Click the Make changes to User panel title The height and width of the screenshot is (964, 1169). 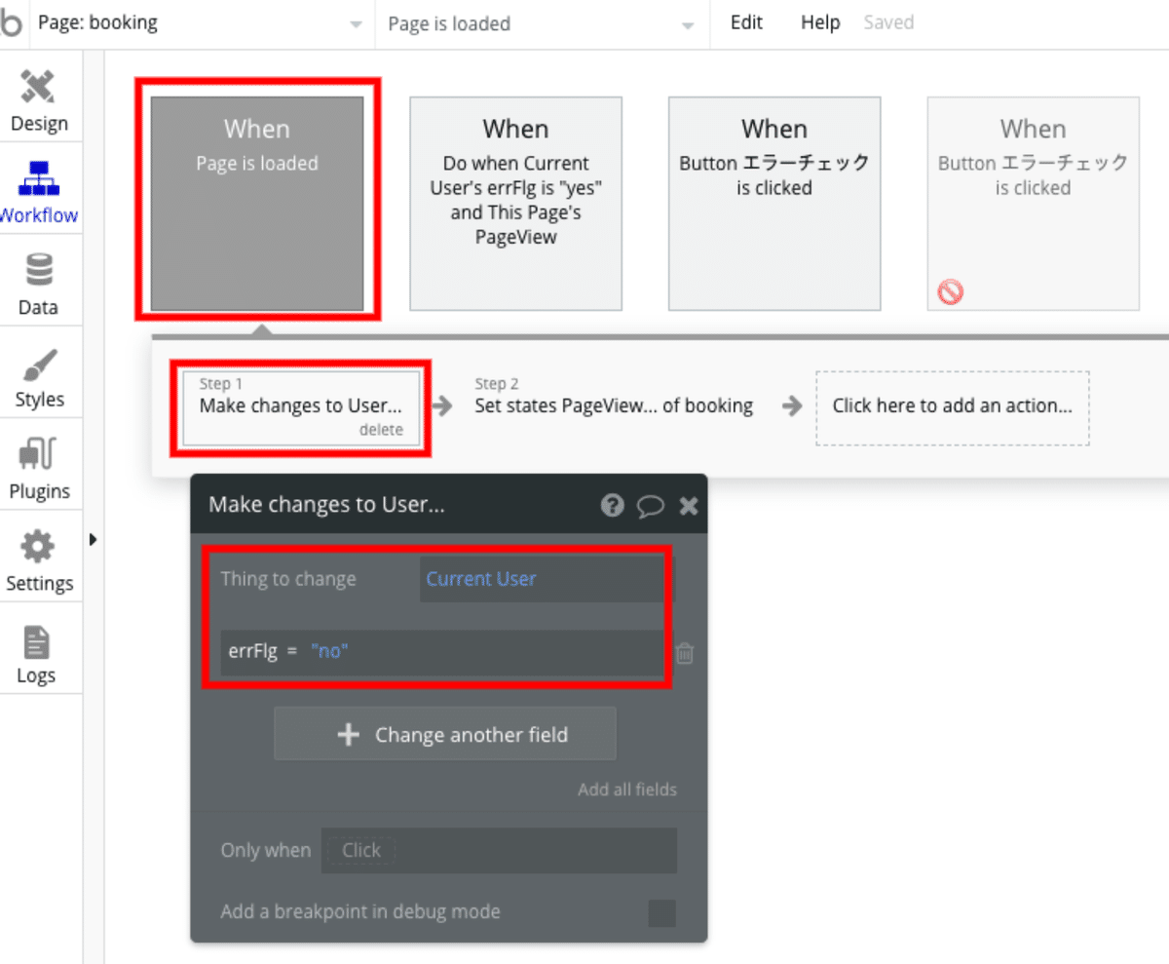[x=326, y=505]
